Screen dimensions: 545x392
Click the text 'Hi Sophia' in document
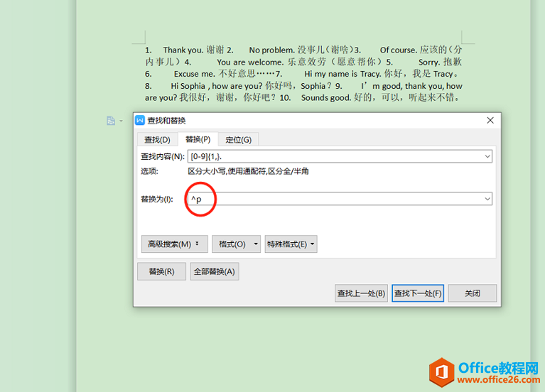(x=188, y=86)
